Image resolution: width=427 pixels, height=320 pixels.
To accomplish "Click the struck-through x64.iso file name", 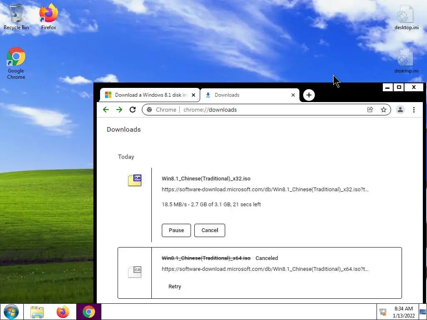I will pyautogui.click(x=206, y=258).
